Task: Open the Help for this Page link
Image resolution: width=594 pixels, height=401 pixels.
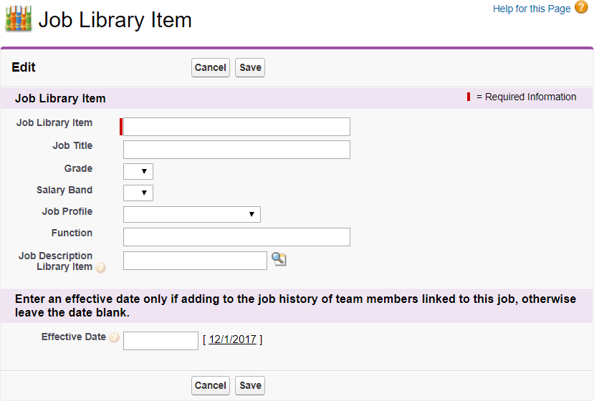Action: pos(532,9)
